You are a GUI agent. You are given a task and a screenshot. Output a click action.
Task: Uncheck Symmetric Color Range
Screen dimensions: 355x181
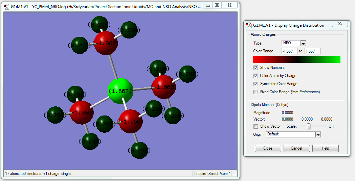click(x=256, y=84)
